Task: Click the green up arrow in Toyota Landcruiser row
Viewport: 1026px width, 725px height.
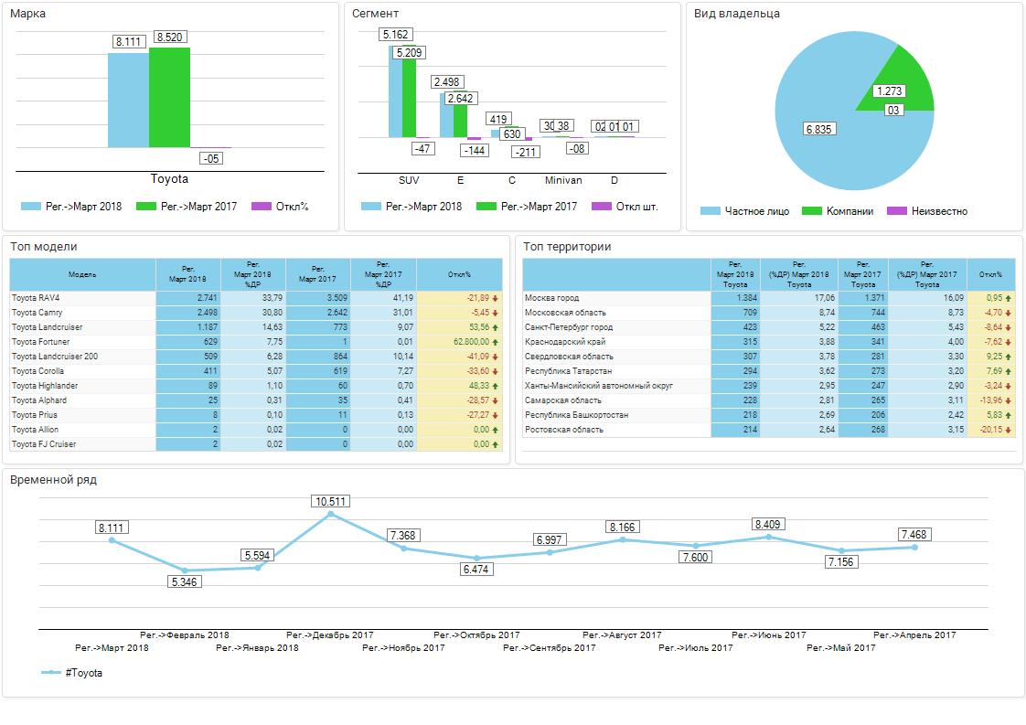Action: [x=496, y=327]
